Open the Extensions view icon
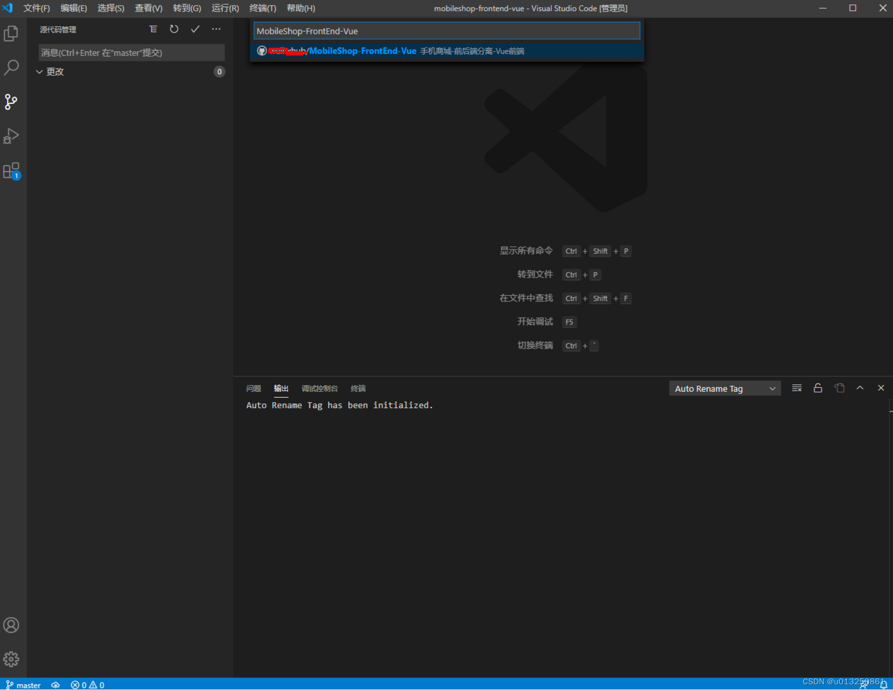The height and width of the screenshot is (690, 893). (11, 171)
